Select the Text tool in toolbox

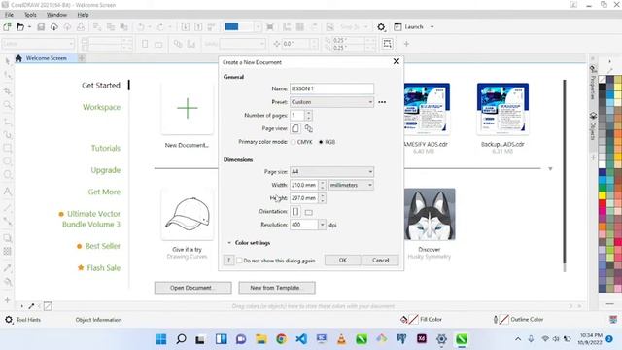(7, 192)
